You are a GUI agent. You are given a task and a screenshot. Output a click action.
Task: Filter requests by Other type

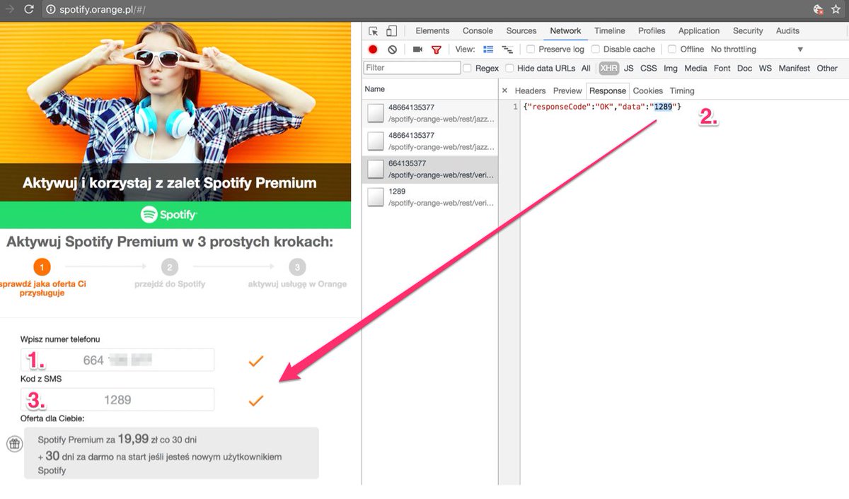[827, 69]
